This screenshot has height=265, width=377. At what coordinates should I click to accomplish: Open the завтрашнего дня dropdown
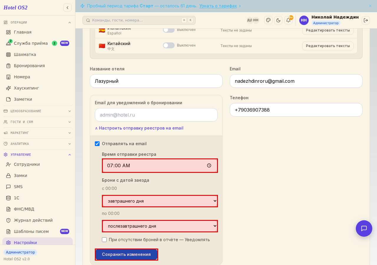[160, 201]
